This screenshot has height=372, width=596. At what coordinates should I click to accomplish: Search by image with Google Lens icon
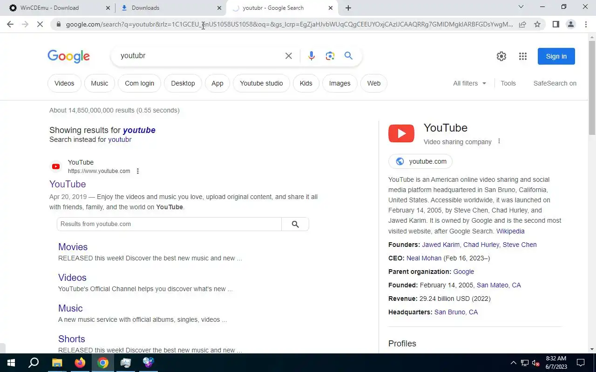tap(330, 56)
